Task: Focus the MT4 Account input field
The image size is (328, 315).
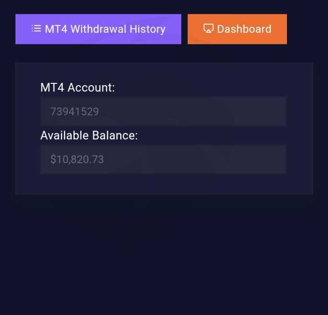Action: pyautogui.click(x=163, y=111)
